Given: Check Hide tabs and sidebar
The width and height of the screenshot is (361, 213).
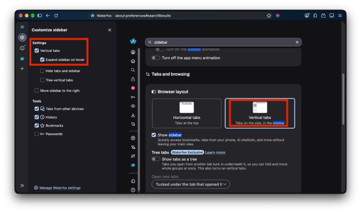Looking at the screenshot, I should point(42,71).
